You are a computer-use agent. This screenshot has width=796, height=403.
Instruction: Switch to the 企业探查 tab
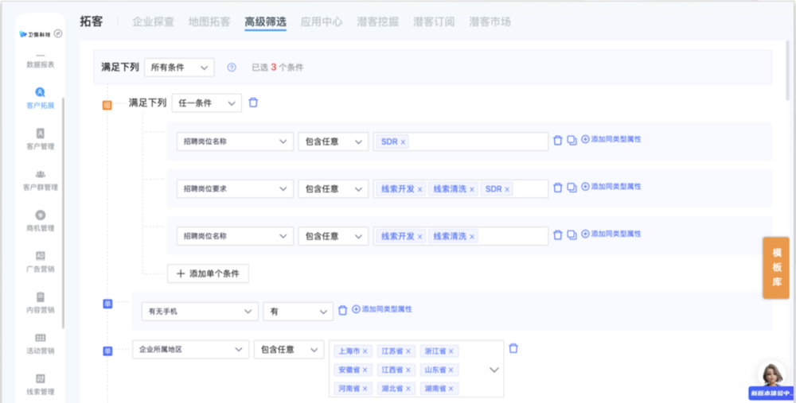153,21
